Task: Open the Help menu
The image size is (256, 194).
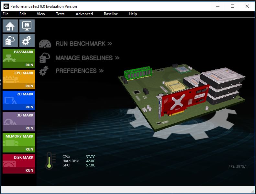Action: (x=133, y=14)
